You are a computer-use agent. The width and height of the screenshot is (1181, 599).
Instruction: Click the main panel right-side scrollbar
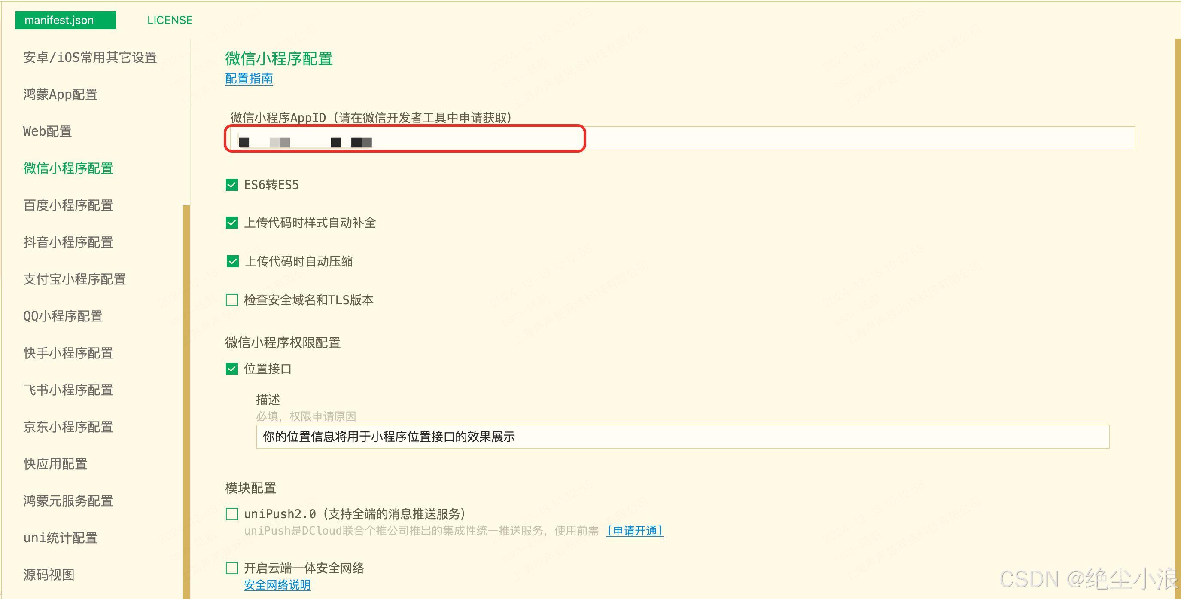coord(1178,319)
